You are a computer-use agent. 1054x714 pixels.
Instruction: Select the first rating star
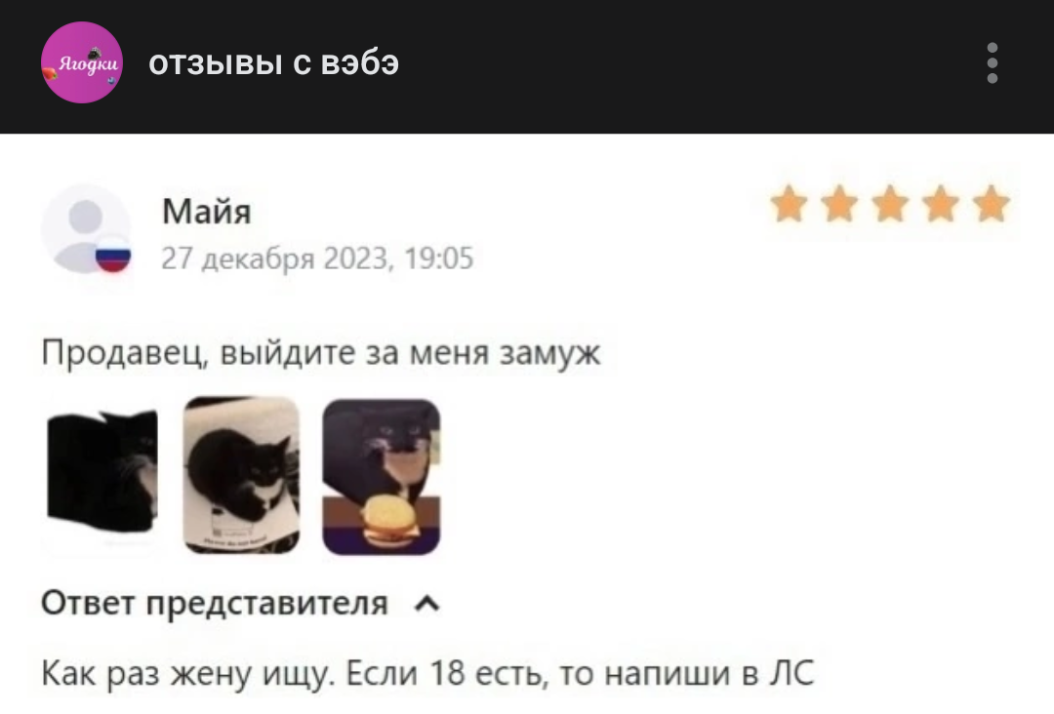[x=789, y=204]
